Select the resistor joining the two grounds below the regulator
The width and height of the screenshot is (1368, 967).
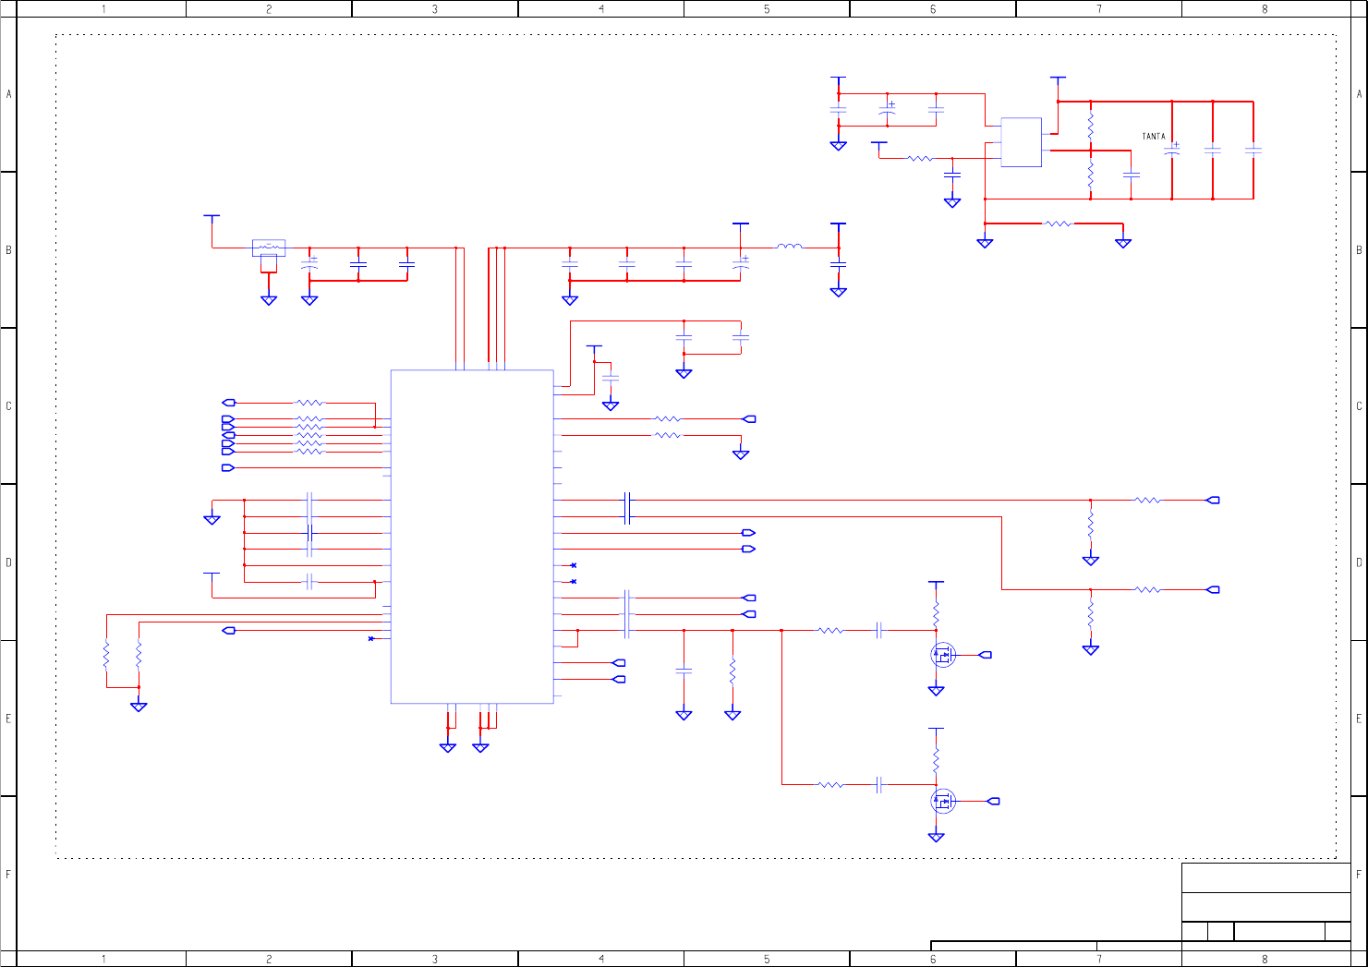pos(1059,224)
